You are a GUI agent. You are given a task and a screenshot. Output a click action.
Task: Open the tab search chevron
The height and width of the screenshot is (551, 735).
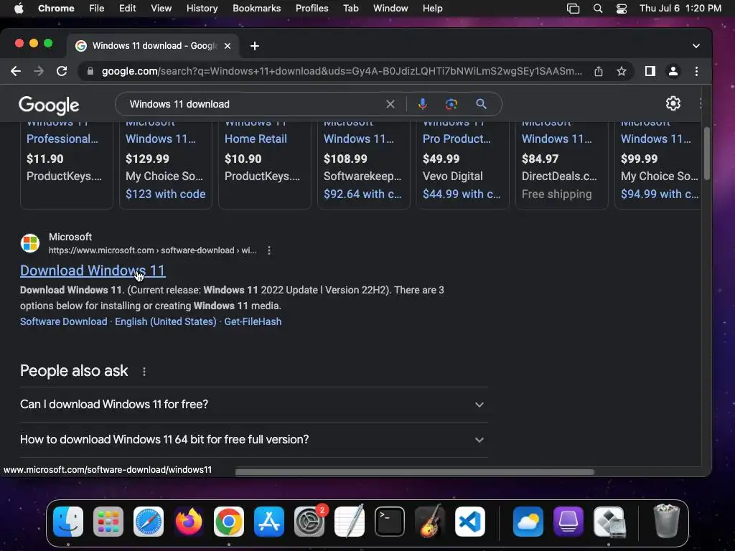(696, 46)
